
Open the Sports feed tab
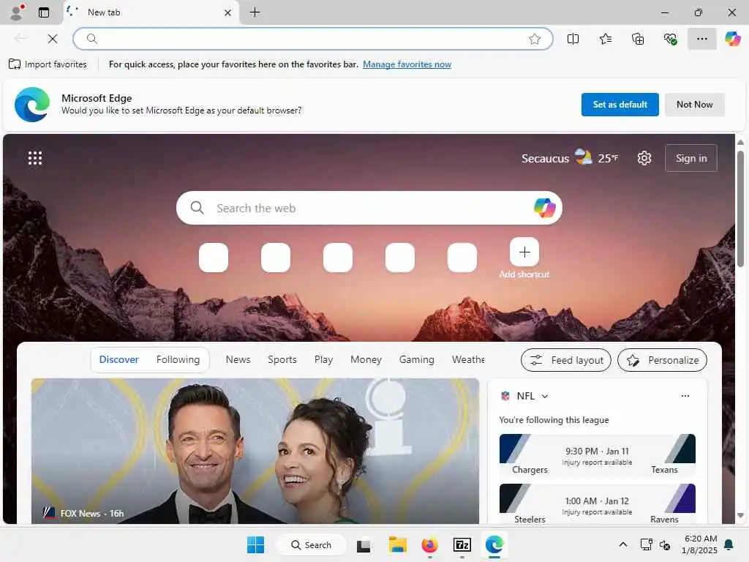282,359
